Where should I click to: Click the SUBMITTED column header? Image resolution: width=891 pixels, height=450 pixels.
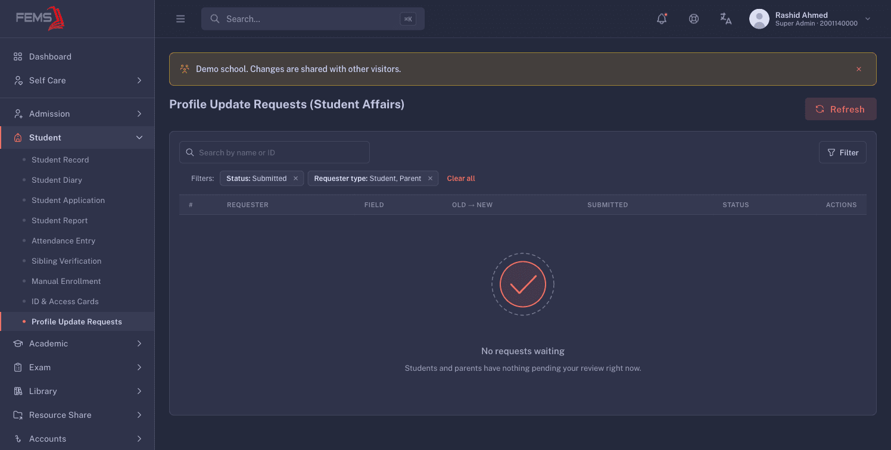(x=607, y=205)
